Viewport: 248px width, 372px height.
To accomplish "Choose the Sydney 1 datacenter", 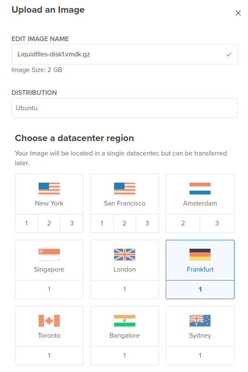I will (x=200, y=355).
